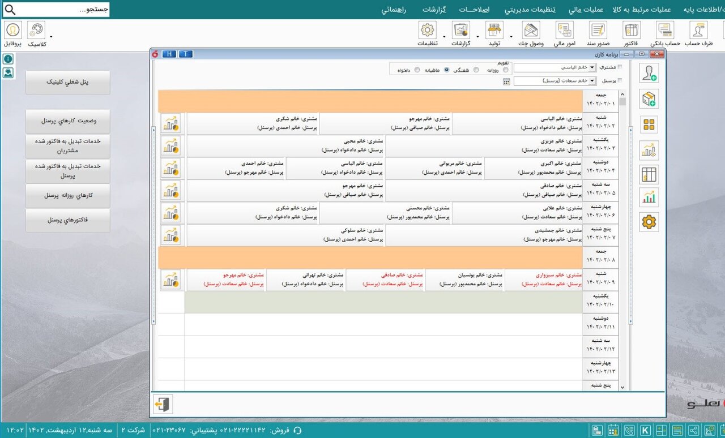Screen dimensions: 725x438
Task: Select the ماهیانه radio option in the calendar group
Action: pyautogui.click(x=447, y=70)
